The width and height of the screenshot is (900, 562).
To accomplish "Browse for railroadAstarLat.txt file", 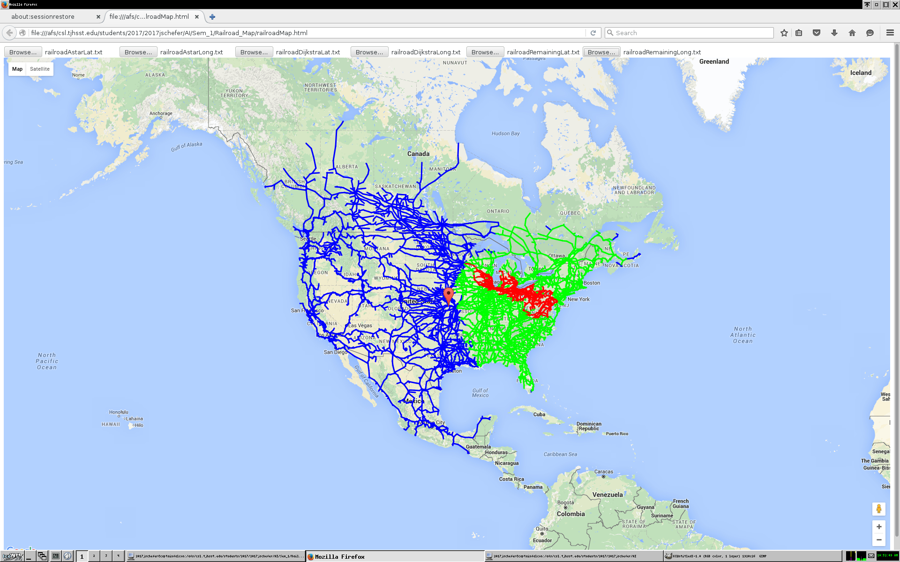I will pyautogui.click(x=23, y=52).
